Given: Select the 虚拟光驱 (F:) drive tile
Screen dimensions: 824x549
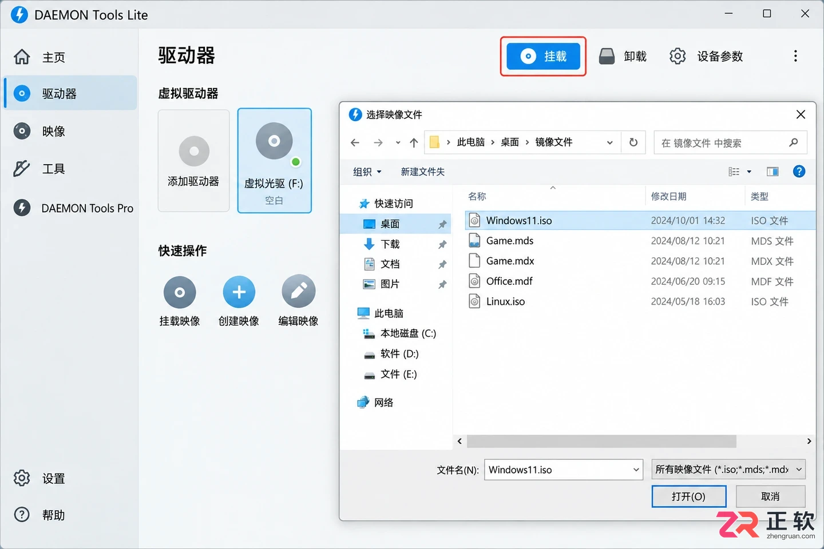Looking at the screenshot, I should click(x=275, y=161).
